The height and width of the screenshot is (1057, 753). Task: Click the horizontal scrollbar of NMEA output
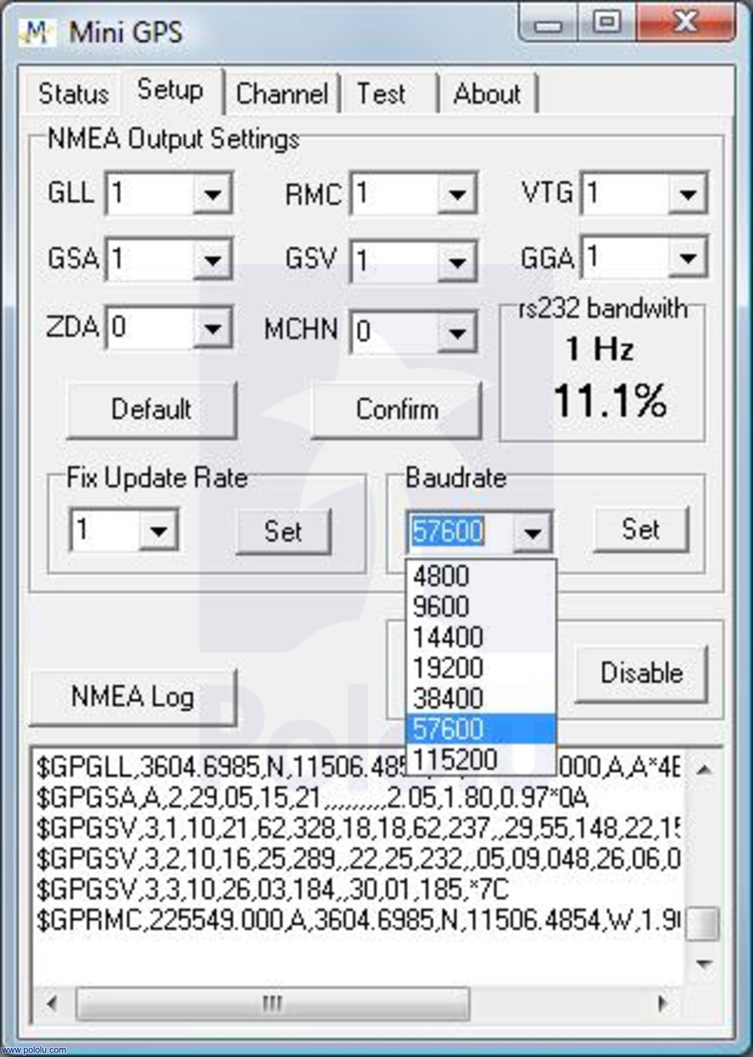tap(356, 1004)
